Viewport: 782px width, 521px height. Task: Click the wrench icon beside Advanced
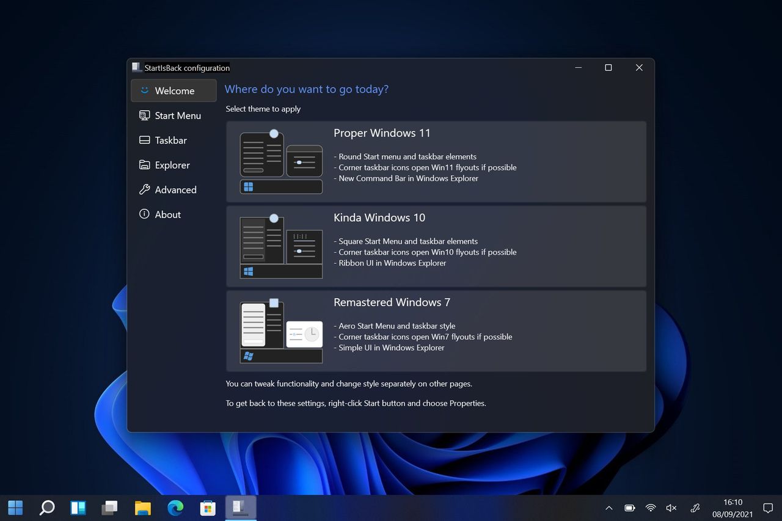[x=145, y=189]
